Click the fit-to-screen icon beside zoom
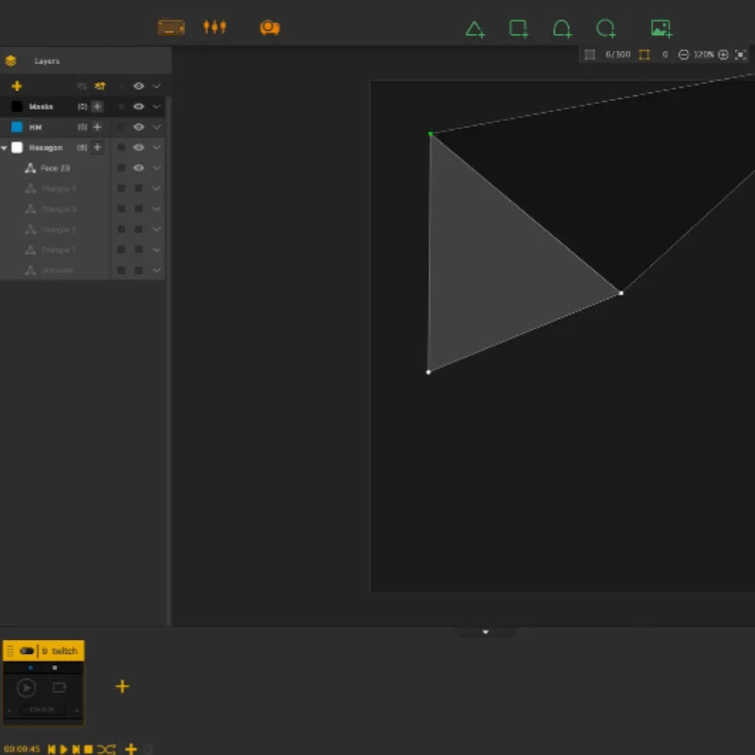Viewport: 755px width, 755px height. pyautogui.click(x=741, y=55)
